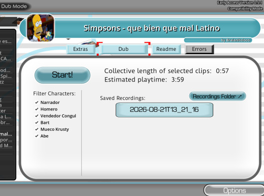Image resolution: width=264 pixels, height=196 pixels.
Task: Select saved recording 2026-08-21T13_21_16
Action: pyautogui.click(x=164, y=110)
